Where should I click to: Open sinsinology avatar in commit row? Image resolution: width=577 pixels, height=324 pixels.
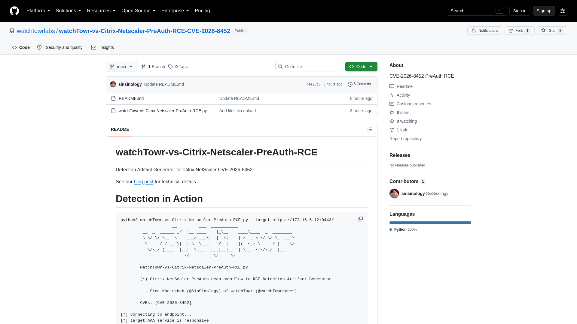tap(113, 84)
